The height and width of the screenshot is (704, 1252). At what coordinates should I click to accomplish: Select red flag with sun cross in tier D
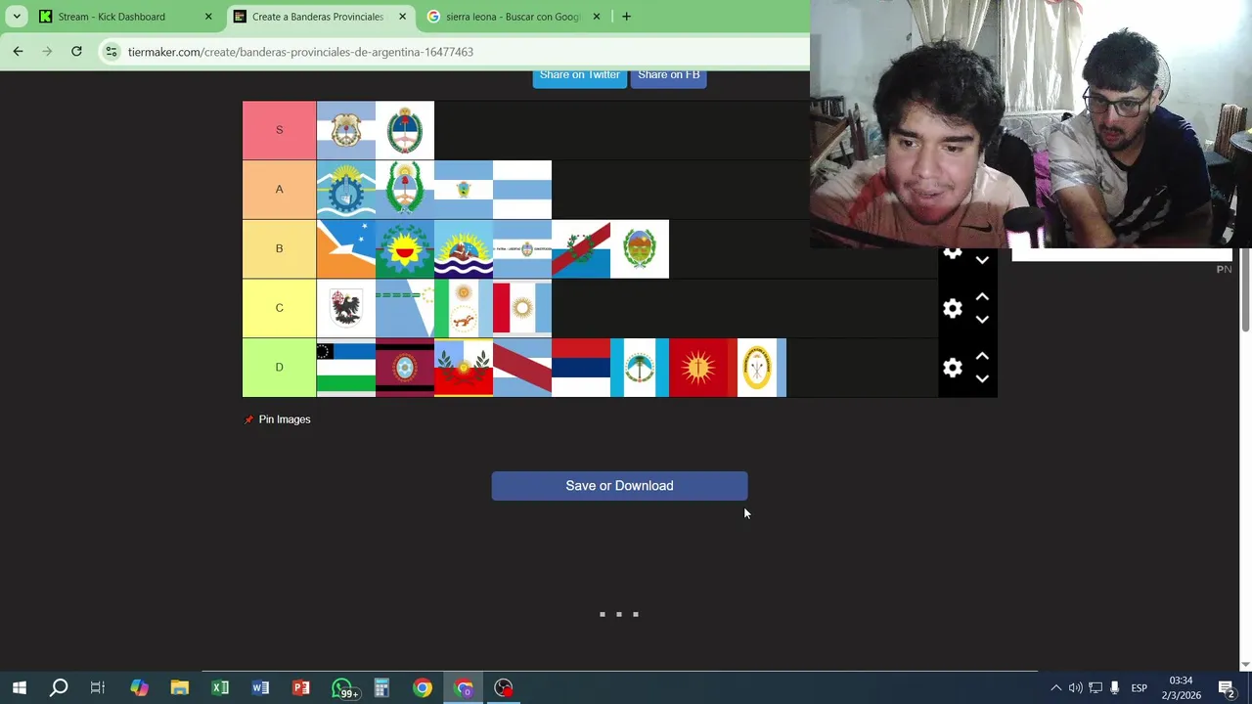coord(698,368)
